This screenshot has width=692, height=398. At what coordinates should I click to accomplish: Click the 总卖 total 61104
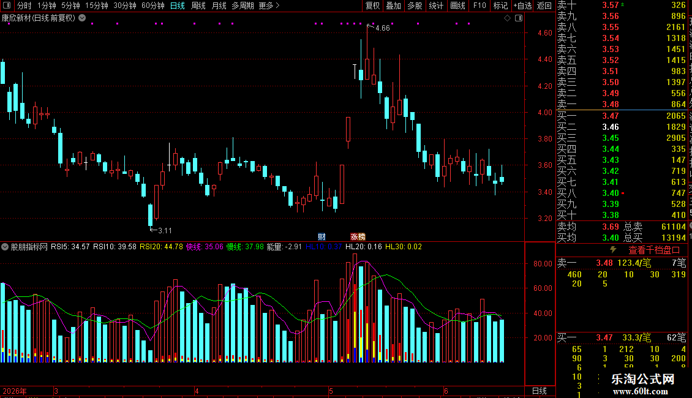(674, 227)
